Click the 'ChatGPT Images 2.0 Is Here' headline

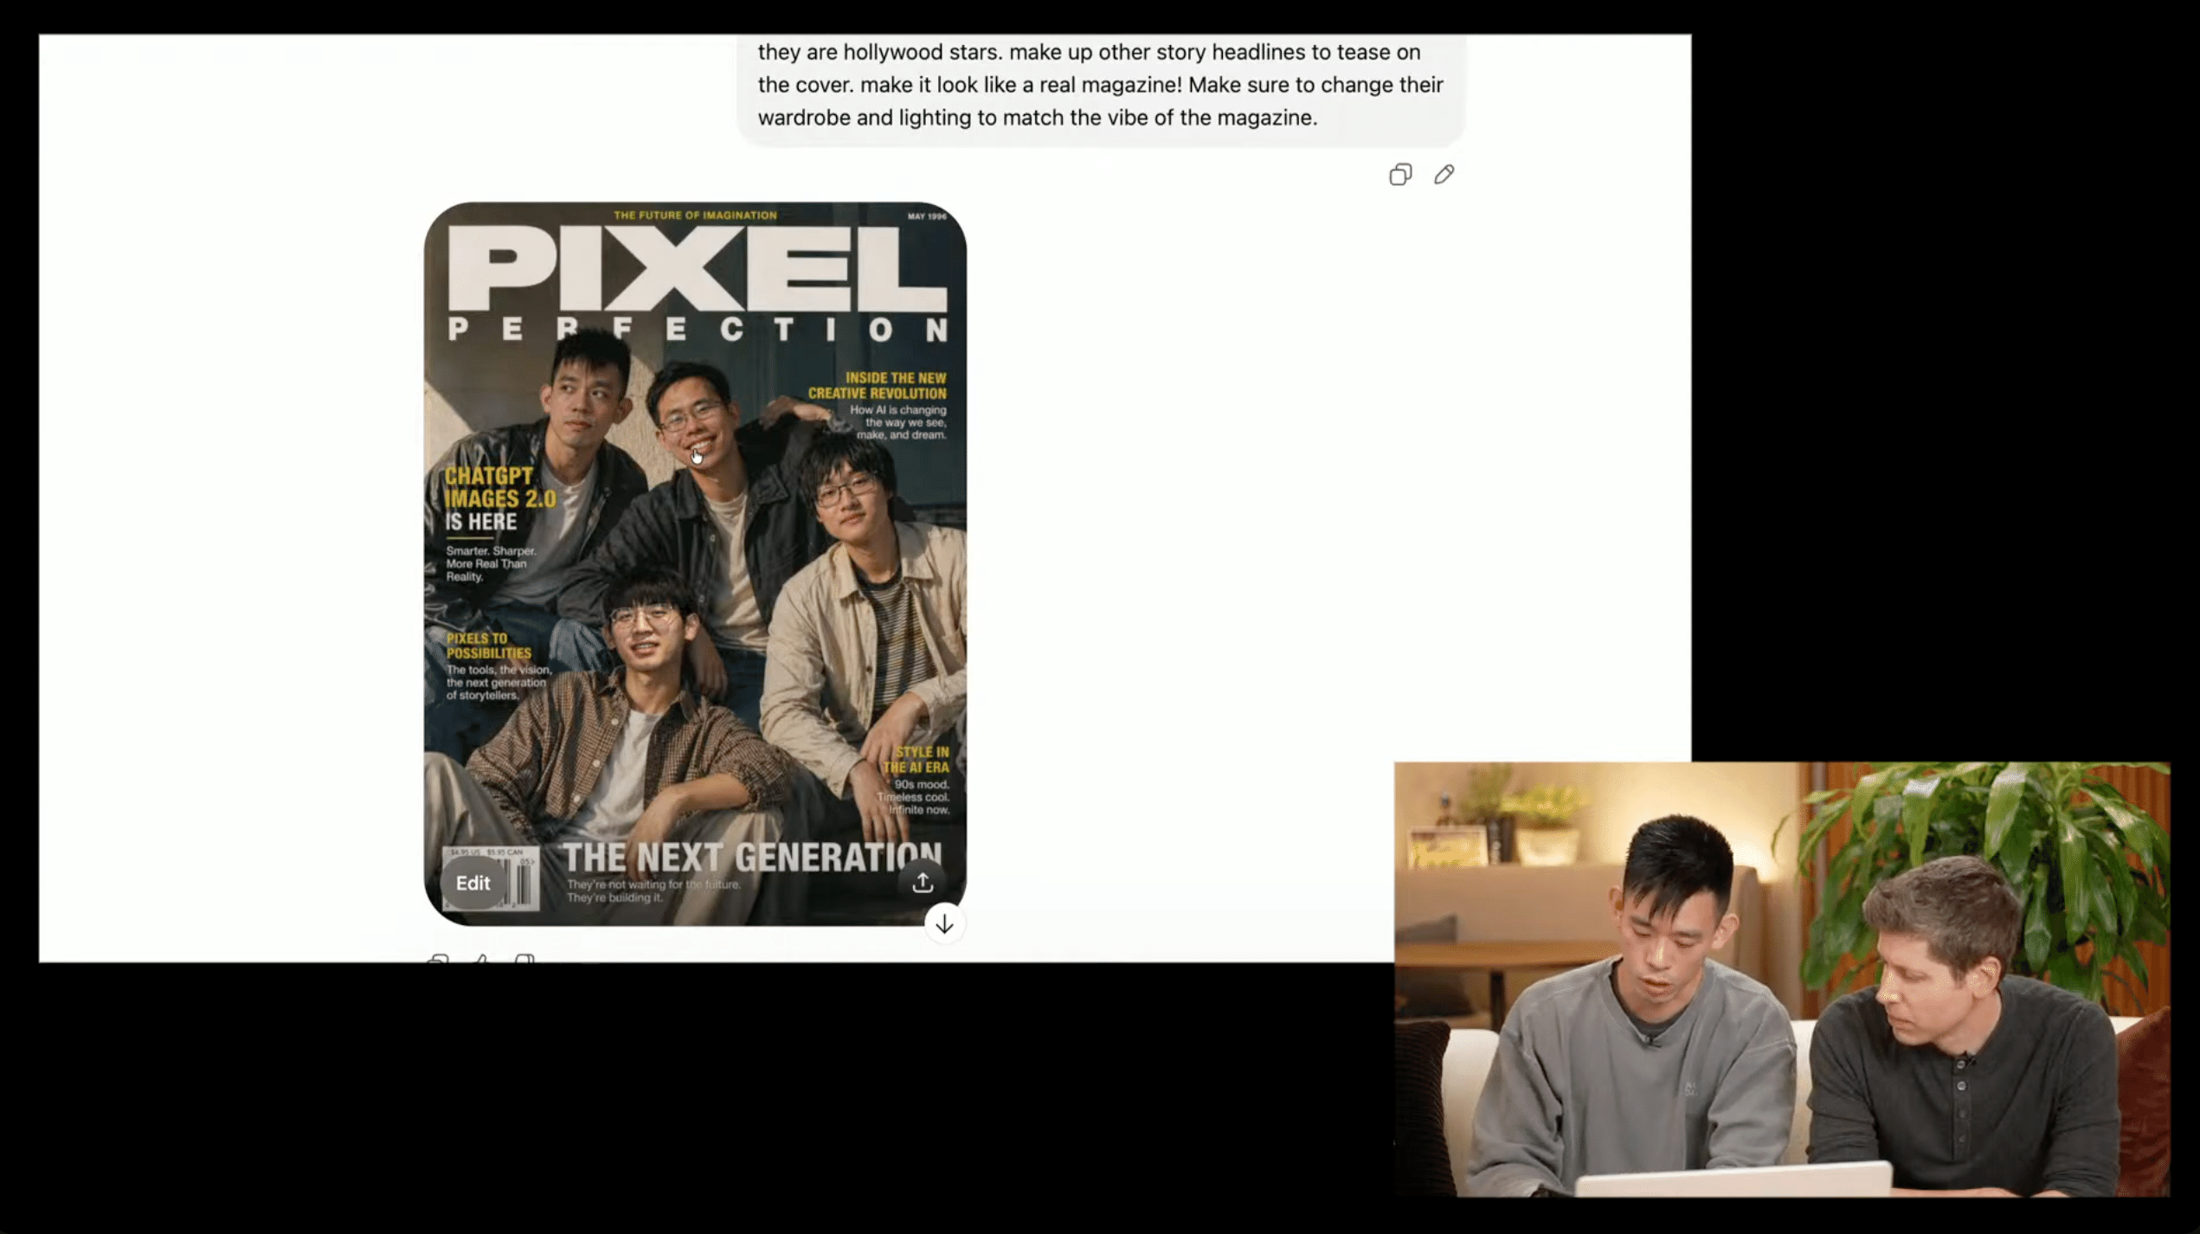click(499, 498)
